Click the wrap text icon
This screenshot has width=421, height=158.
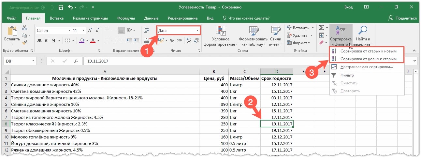(x=146, y=30)
